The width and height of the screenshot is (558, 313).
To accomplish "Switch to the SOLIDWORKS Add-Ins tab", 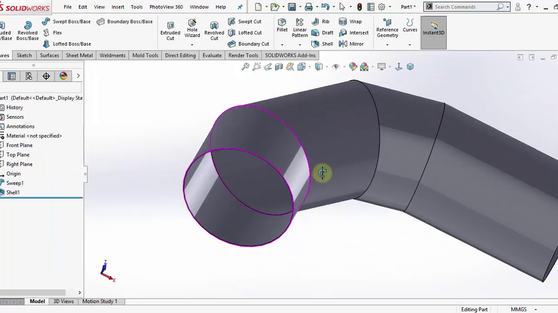I will [290, 55].
